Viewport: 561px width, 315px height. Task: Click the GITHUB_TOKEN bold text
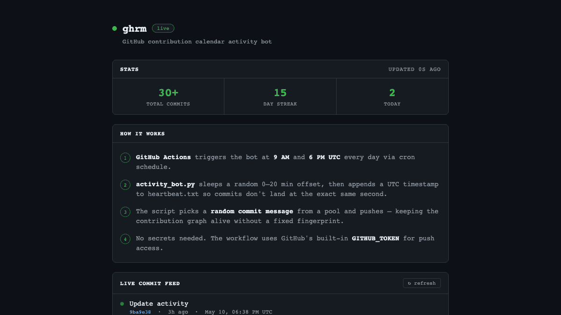[x=375, y=238]
